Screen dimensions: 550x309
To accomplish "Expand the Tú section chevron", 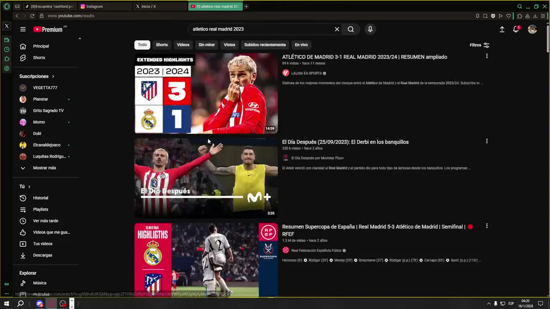I will [29, 187].
